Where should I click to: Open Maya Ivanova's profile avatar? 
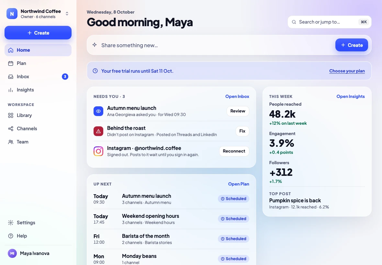pyautogui.click(x=12, y=253)
